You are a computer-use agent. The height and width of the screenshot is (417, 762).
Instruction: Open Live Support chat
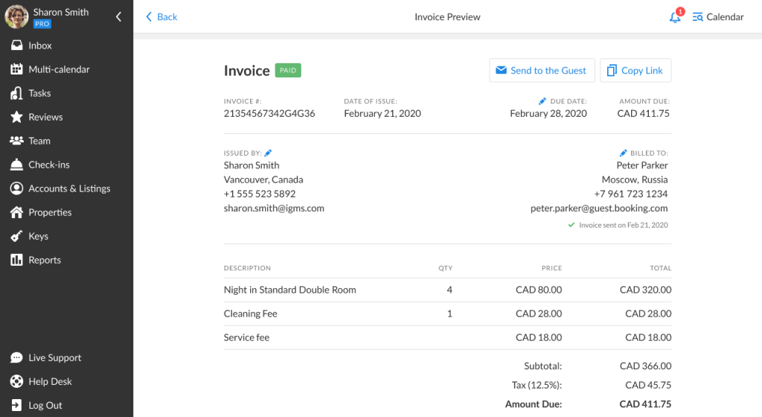click(54, 357)
